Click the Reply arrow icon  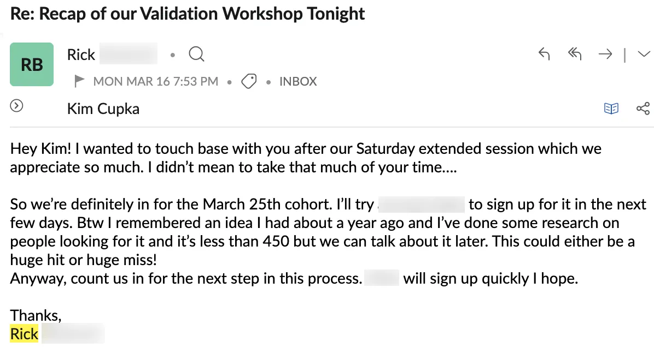544,54
